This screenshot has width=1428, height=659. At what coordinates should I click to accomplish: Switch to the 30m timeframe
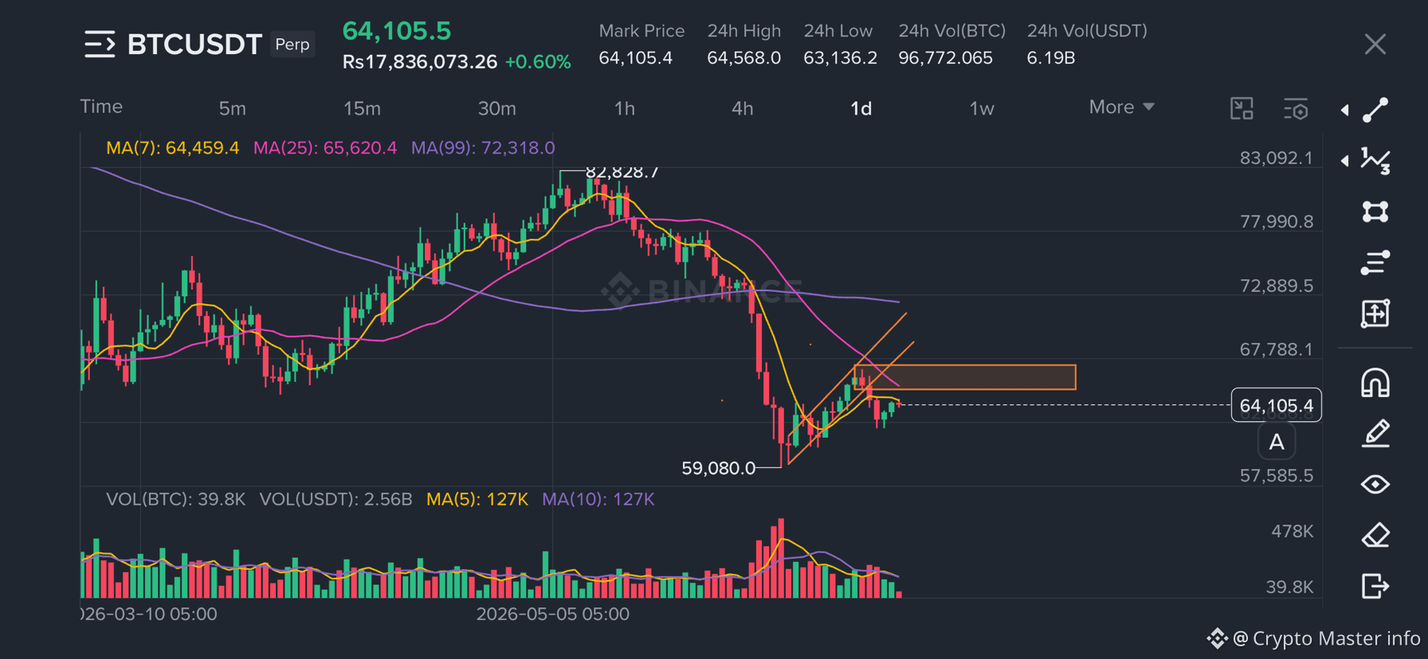coord(496,108)
